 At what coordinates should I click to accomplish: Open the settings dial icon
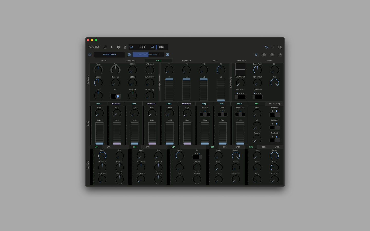(x=256, y=55)
